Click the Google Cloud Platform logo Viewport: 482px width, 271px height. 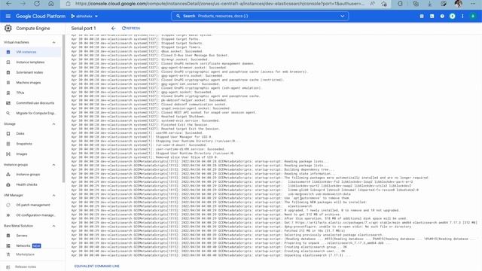point(40,16)
